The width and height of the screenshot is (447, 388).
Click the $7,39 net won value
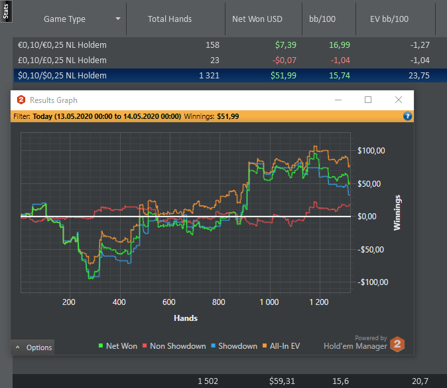(x=286, y=45)
